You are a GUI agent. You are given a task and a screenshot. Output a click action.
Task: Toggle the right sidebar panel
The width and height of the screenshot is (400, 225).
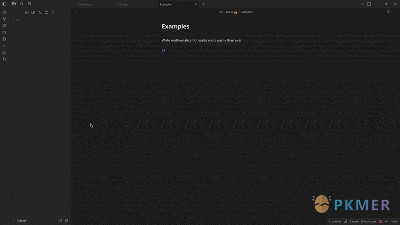tap(369, 4)
